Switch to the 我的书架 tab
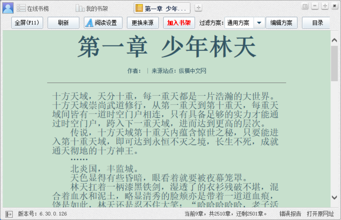 (x=91, y=8)
